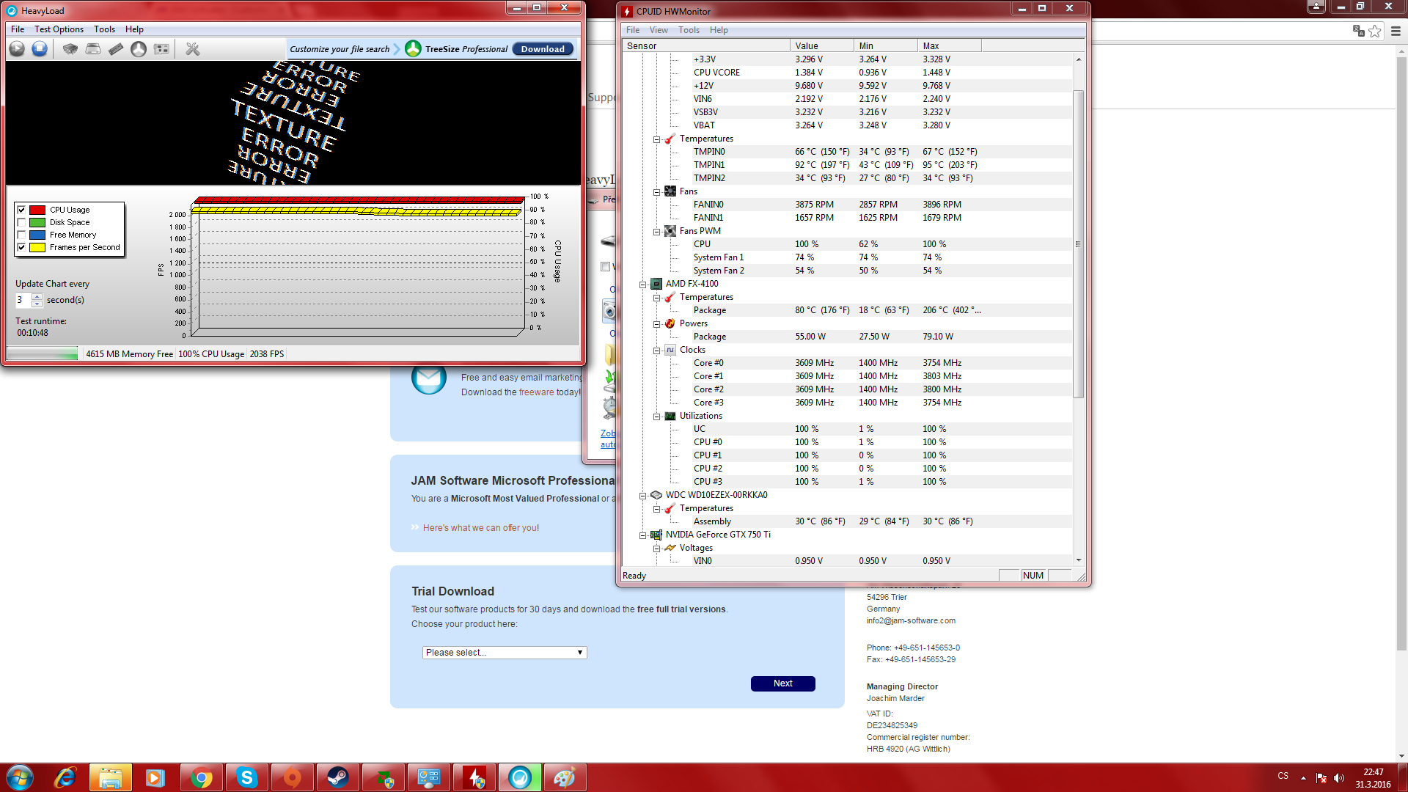The image size is (1408, 792).
Task: Switch to HWMonitor taskbar lightning icon
Action: (474, 777)
